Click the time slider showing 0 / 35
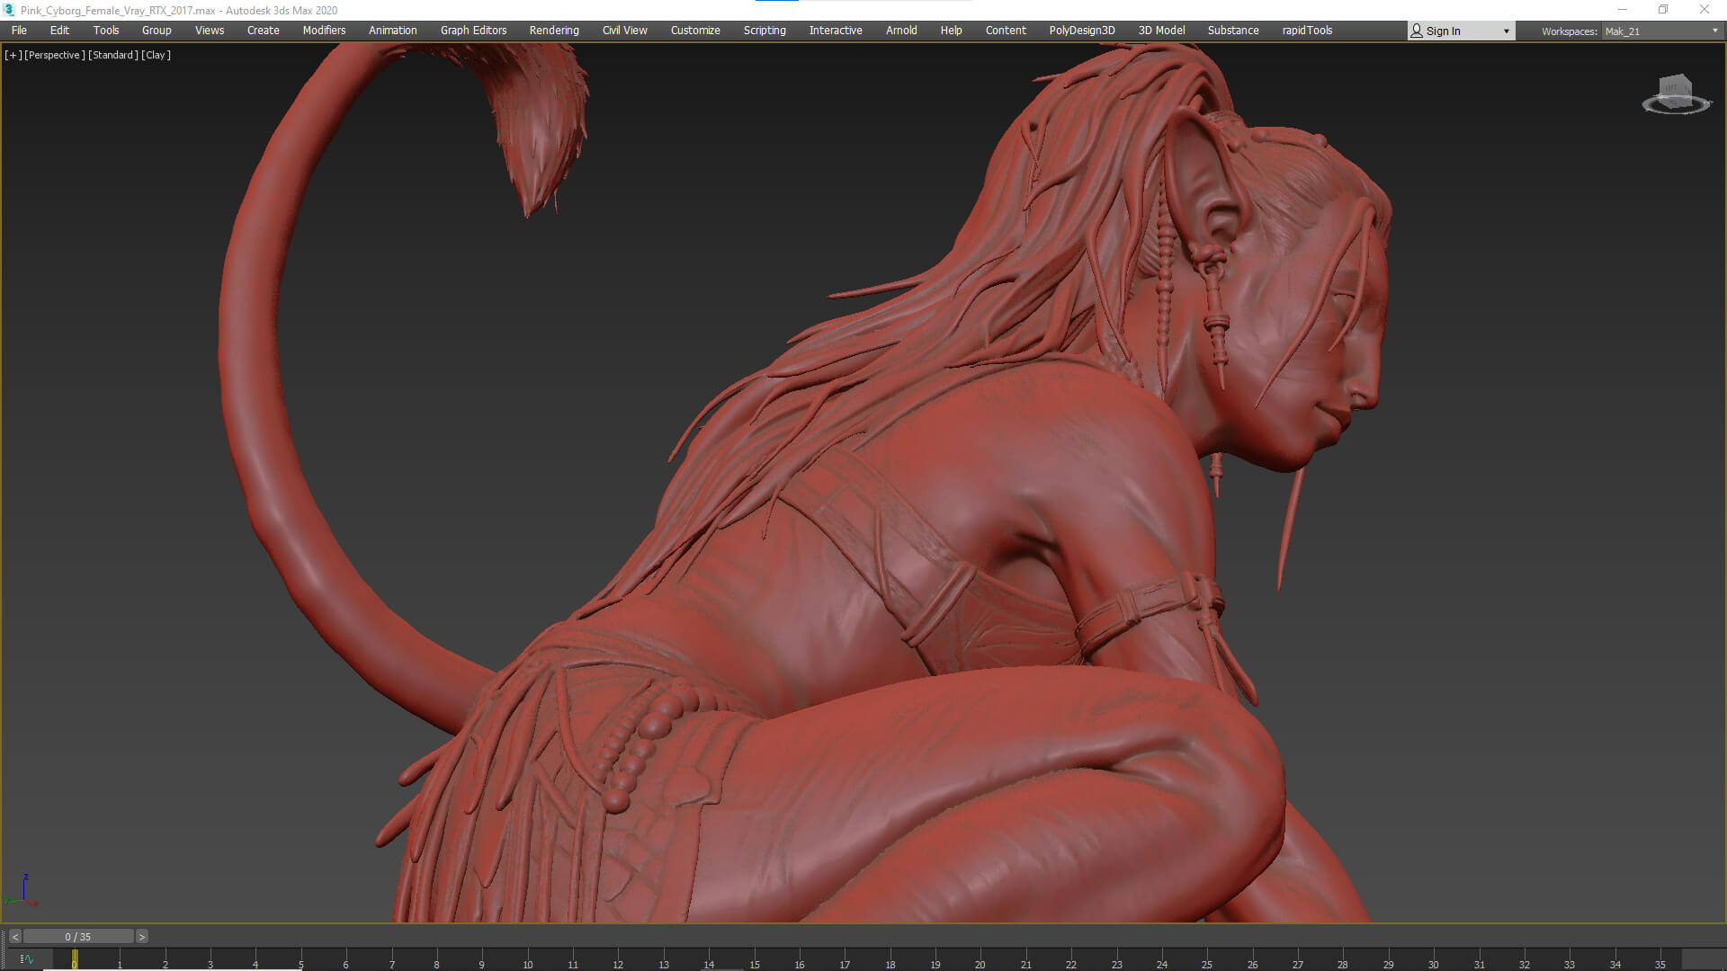1727x971 pixels. pos(78,937)
